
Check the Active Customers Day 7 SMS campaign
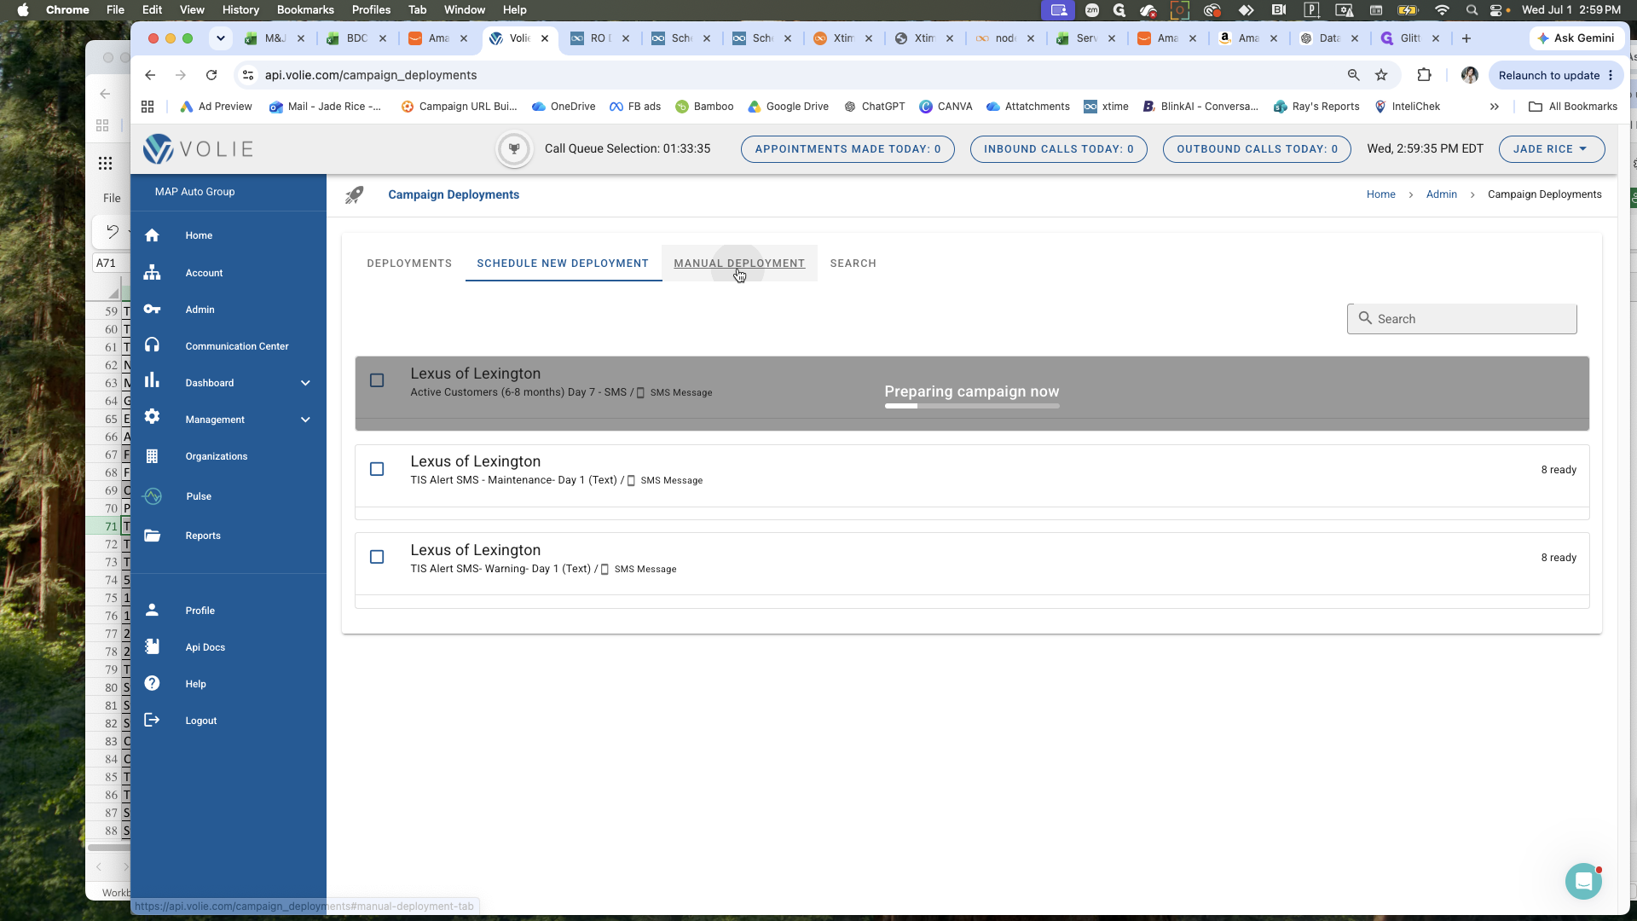click(377, 380)
